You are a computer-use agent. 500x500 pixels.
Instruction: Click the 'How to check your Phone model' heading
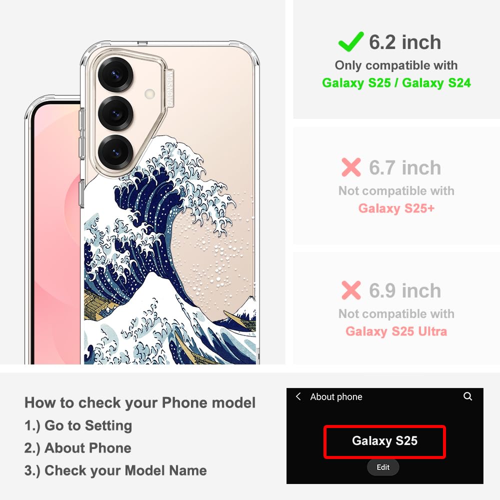(x=140, y=402)
